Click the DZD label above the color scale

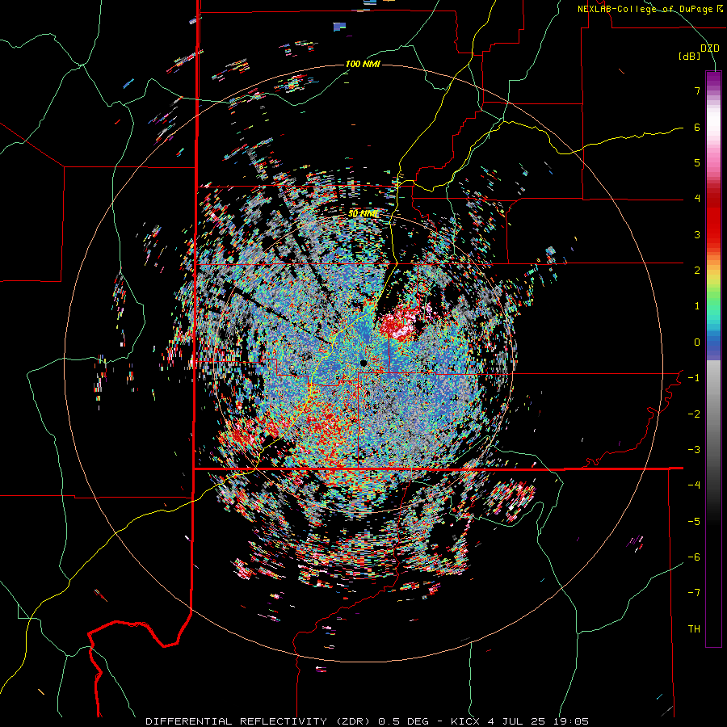coord(709,48)
